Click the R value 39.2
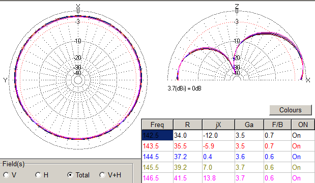315x183 pixels. [188, 167]
